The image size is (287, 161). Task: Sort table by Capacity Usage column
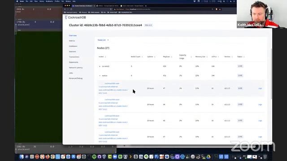tap(185, 57)
